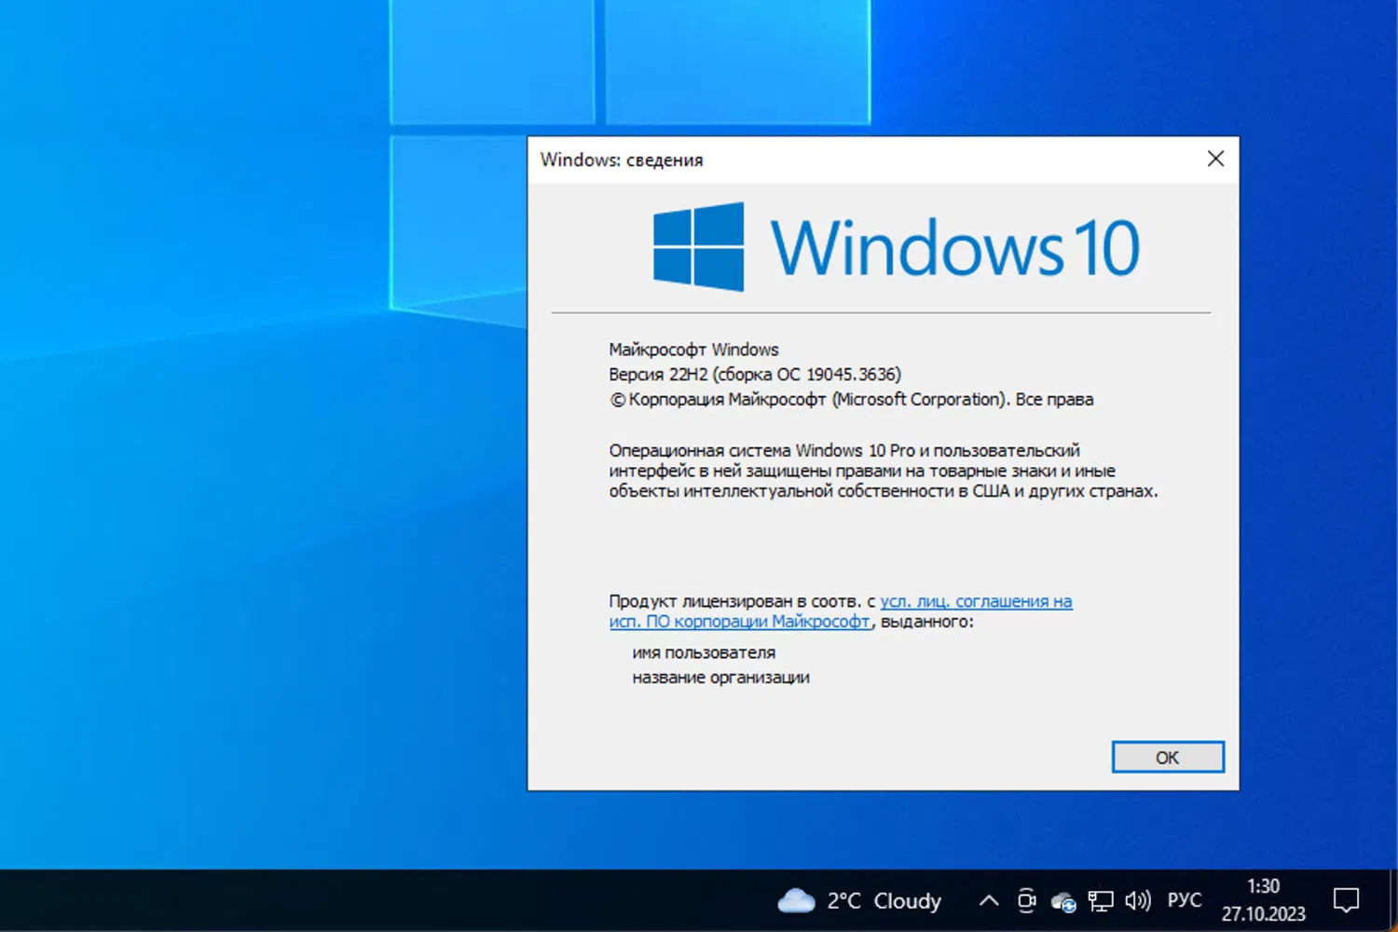
Task: Open the network status icon in the tray
Action: (x=1101, y=901)
